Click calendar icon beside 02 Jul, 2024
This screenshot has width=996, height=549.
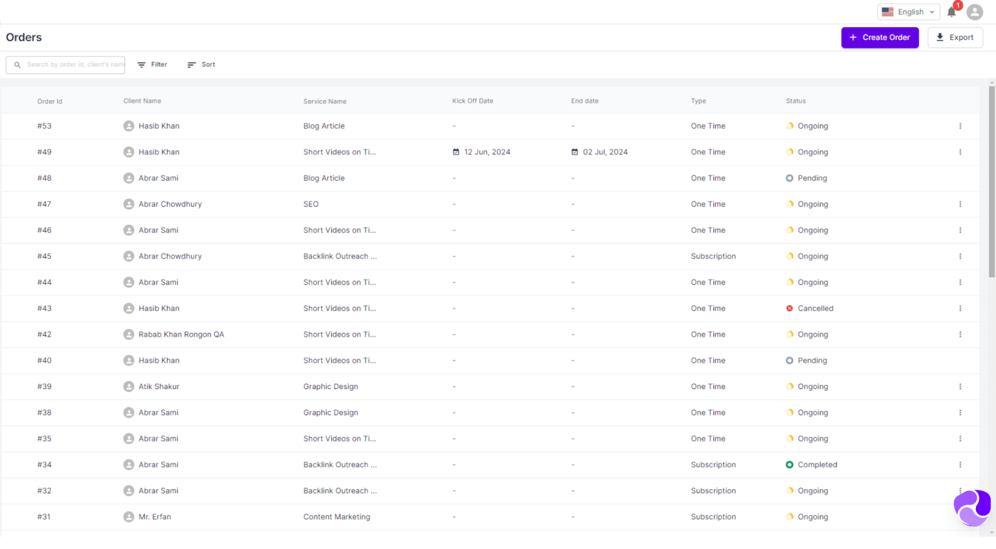click(x=575, y=152)
